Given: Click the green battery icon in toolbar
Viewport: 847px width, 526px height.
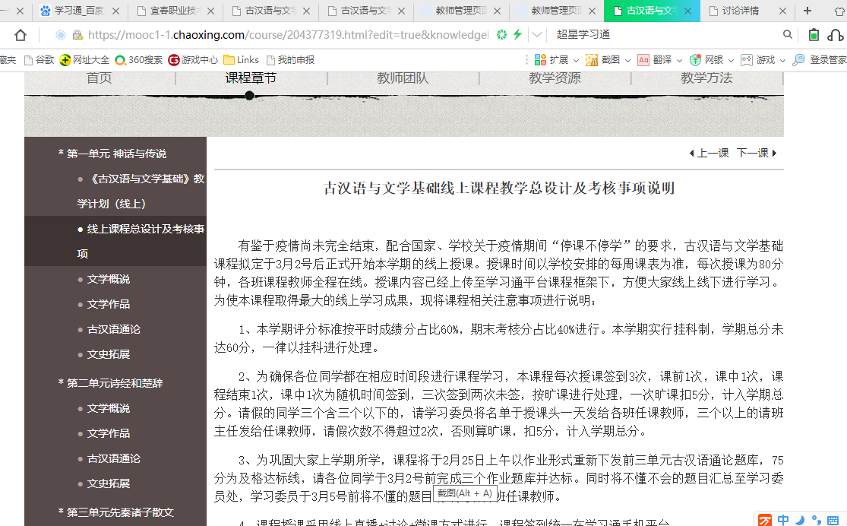Looking at the screenshot, I should coord(814,35).
